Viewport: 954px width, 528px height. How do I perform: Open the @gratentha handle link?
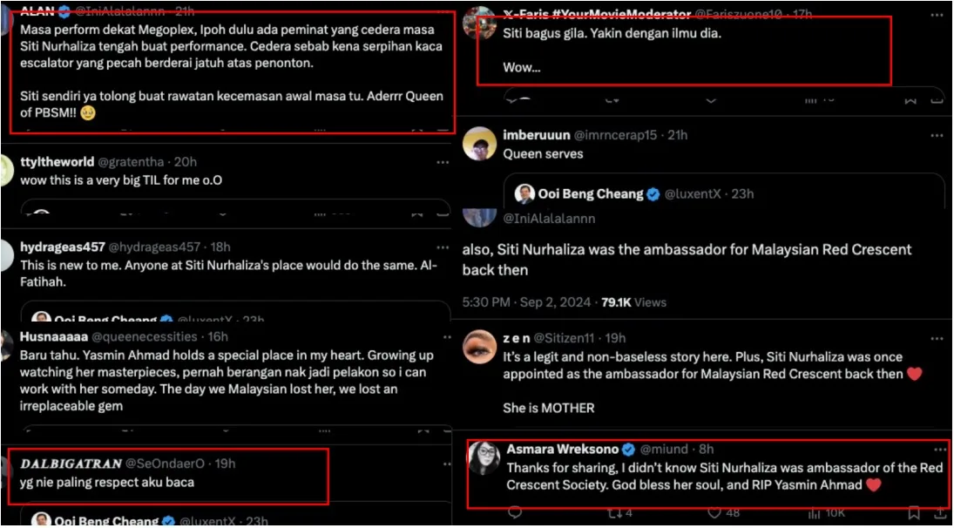coord(135,162)
